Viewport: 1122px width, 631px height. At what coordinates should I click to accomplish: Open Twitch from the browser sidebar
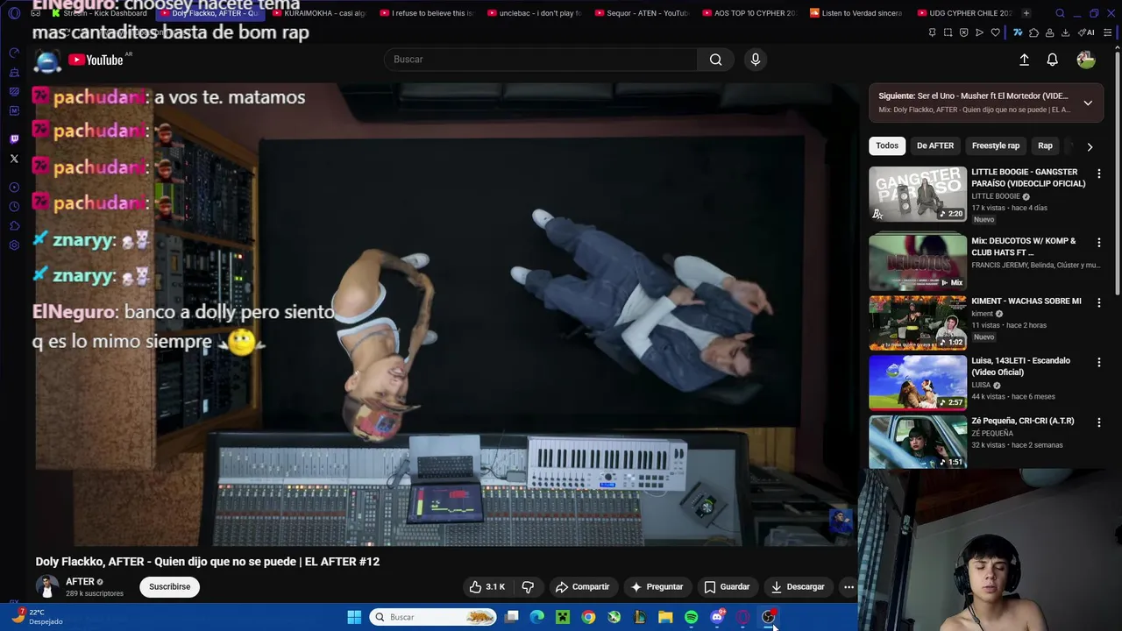14,138
